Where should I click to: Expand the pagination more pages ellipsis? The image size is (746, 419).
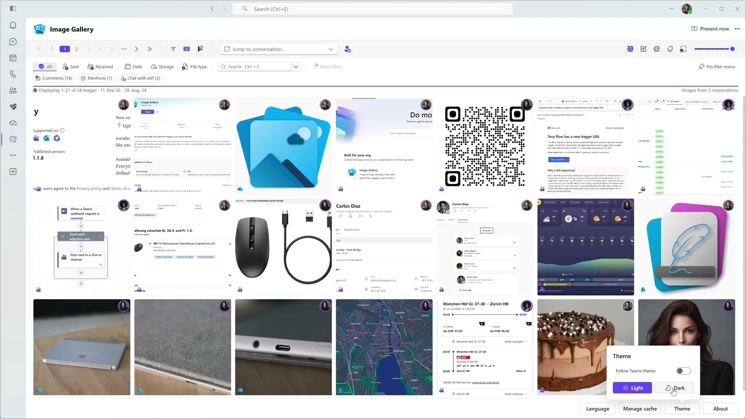[x=124, y=49]
